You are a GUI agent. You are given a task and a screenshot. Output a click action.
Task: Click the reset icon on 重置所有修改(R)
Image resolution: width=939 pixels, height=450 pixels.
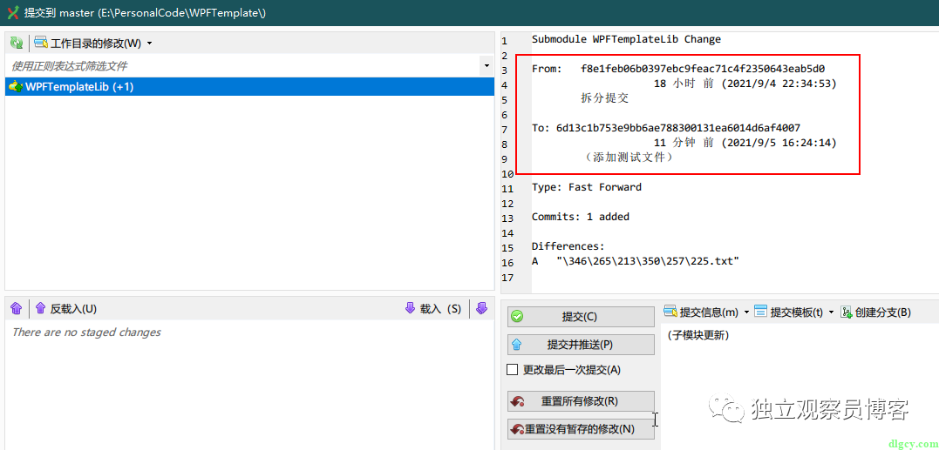(517, 401)
